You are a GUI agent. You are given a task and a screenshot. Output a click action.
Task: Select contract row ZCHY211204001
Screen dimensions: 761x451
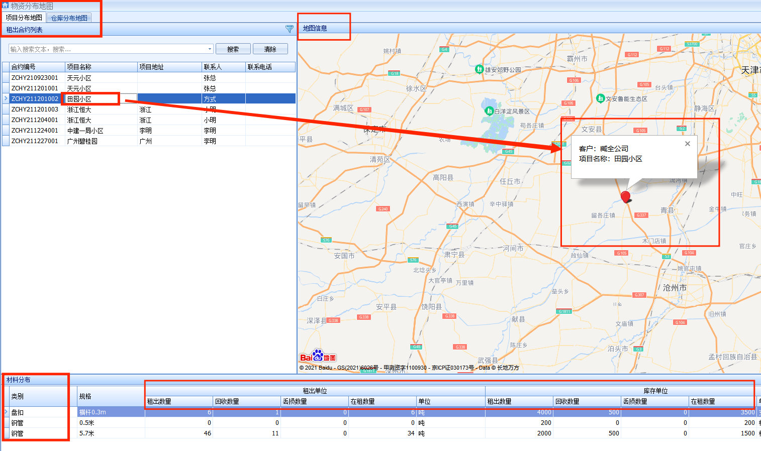click(x=149, y=120)
